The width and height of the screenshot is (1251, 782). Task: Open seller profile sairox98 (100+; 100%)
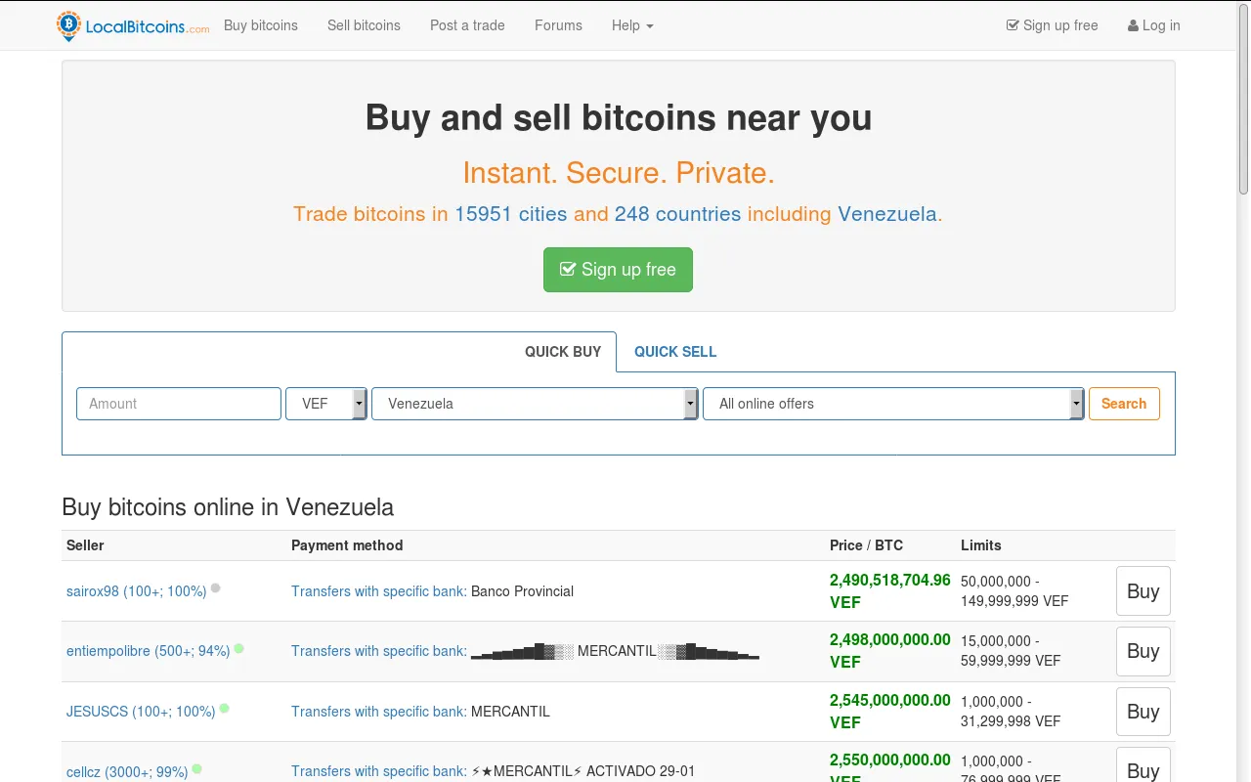pos(137,591)
